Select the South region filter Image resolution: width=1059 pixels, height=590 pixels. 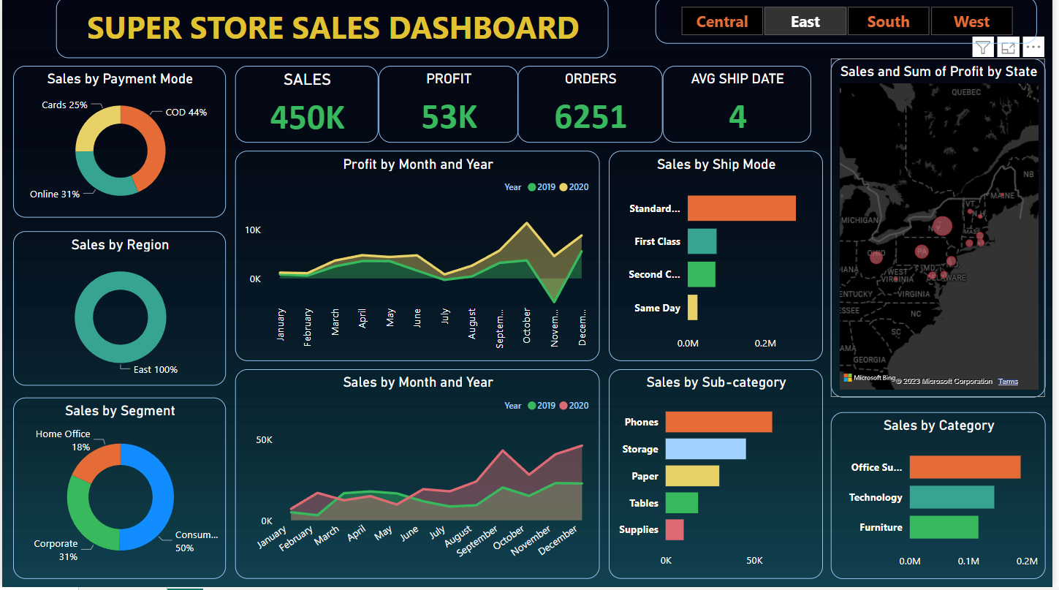(x=889, y=21)
